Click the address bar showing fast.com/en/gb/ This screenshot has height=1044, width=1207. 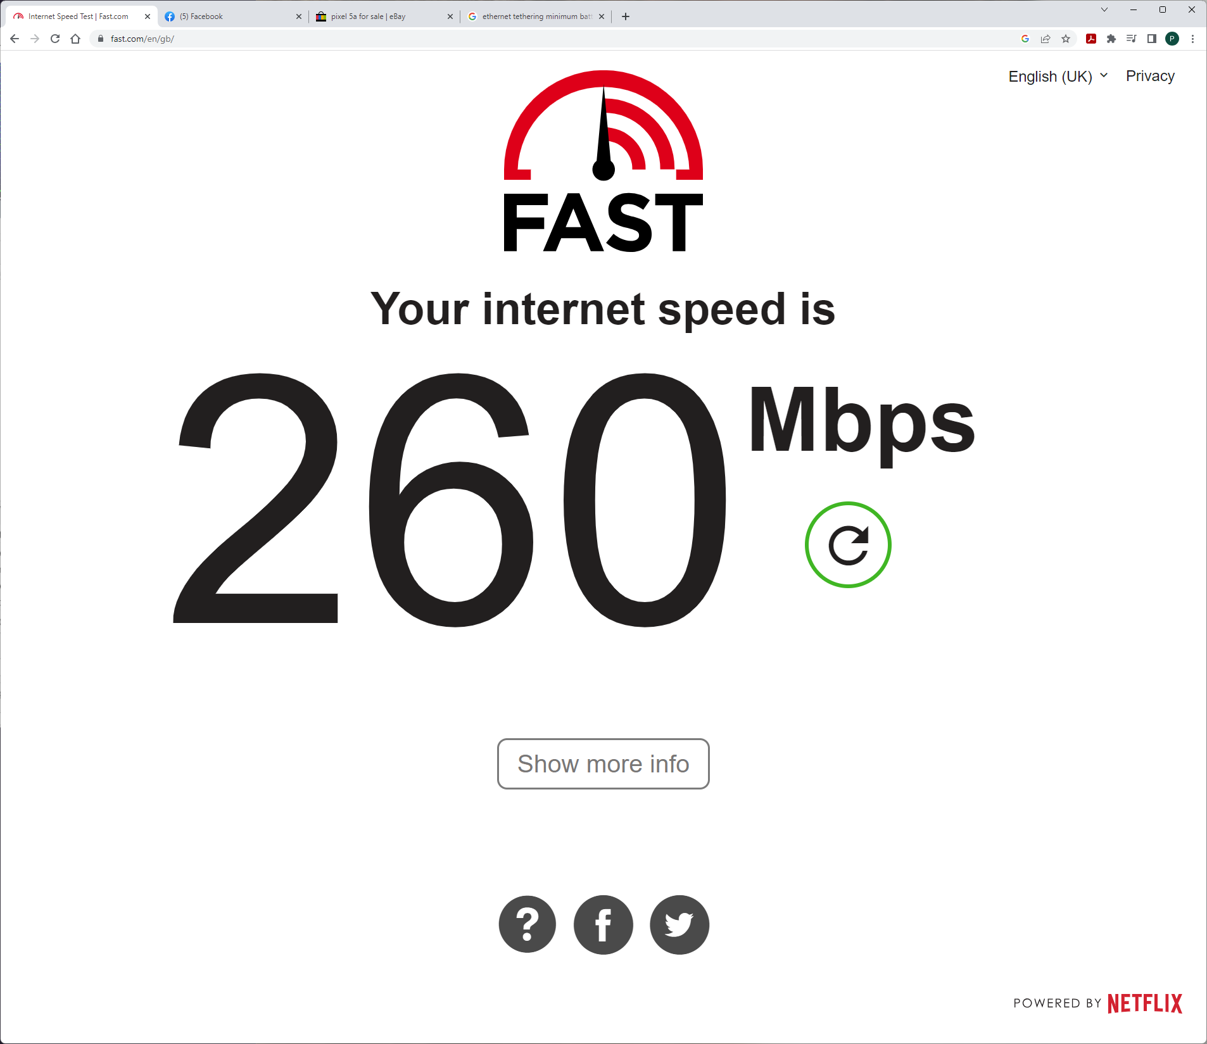tap(557, 39)
